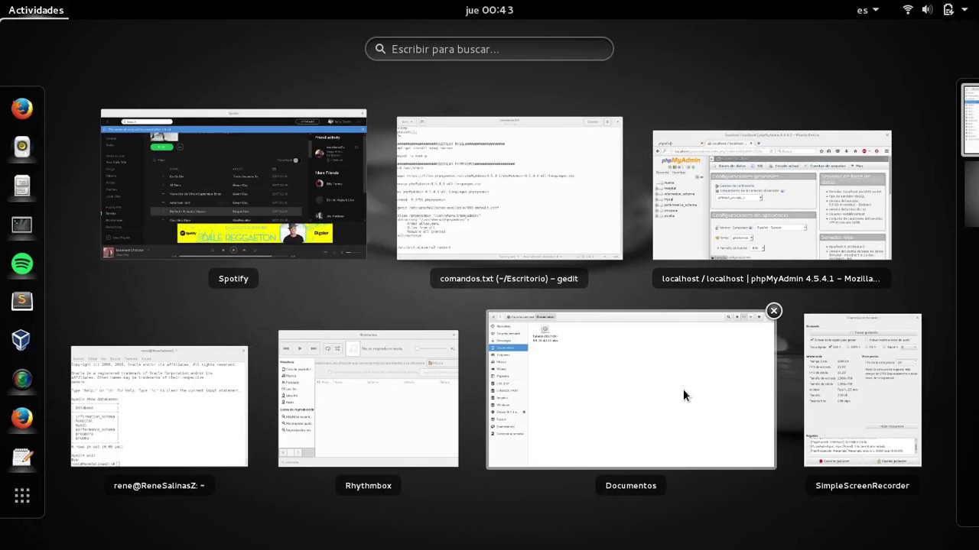Expand the system menu arrow in top bar

coord(965,10)
